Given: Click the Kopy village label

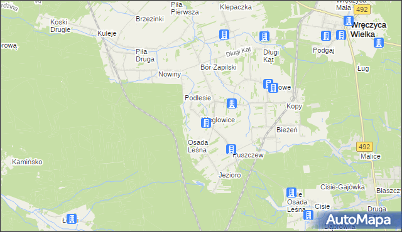Looking at the screenshot, I should pyautogui.click(x=295, y=106).
